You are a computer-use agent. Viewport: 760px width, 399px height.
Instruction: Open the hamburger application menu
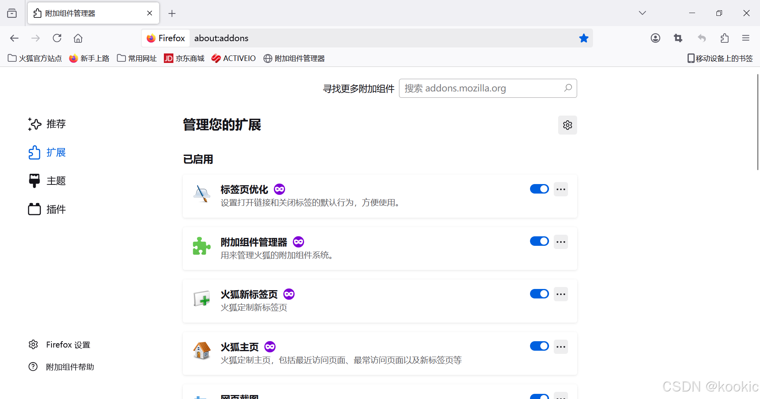746,38
